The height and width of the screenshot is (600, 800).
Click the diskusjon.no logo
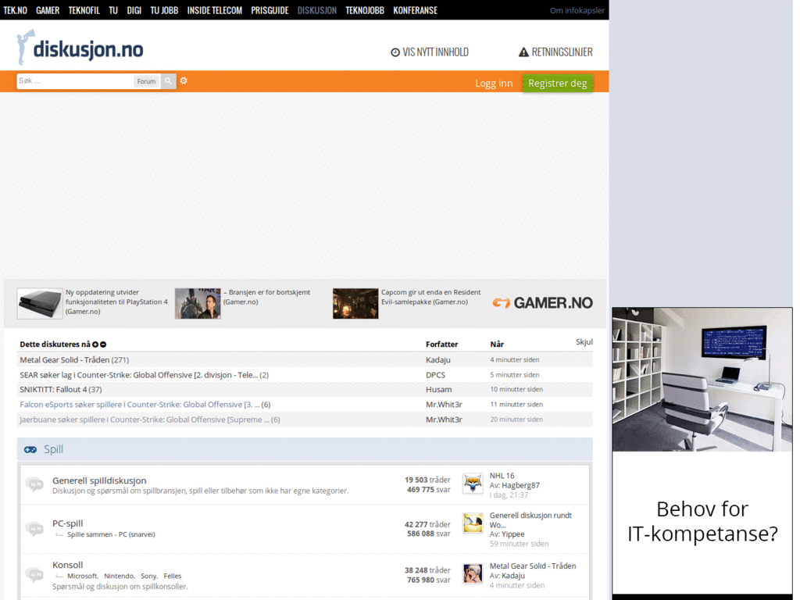click(x=78, y=47)
